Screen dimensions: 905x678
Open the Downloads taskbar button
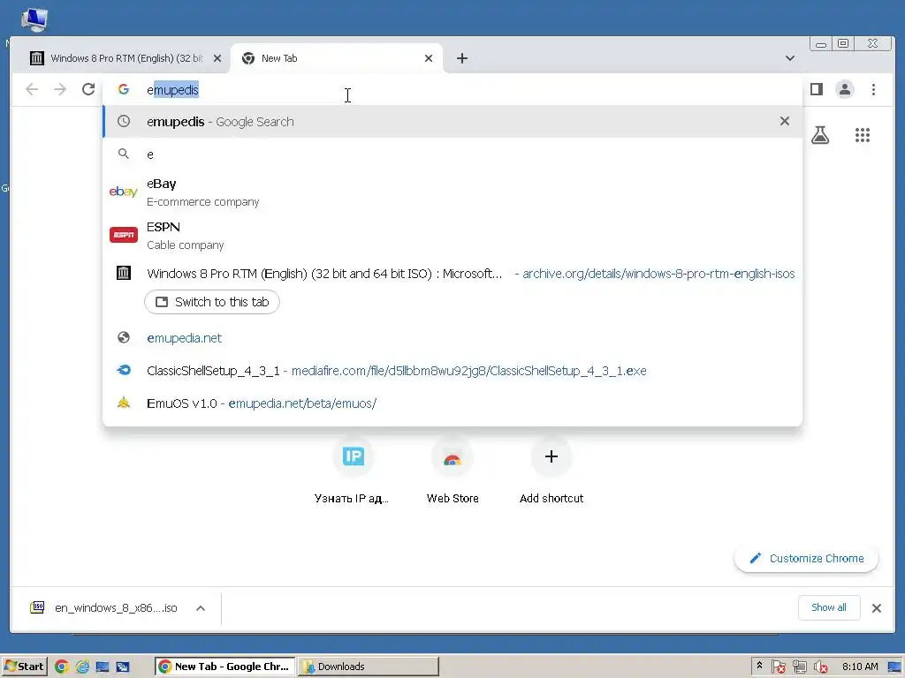point(369,667)
